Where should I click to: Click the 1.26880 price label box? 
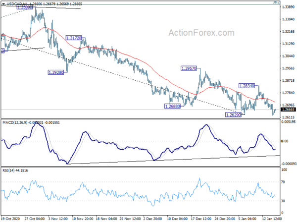172,106
